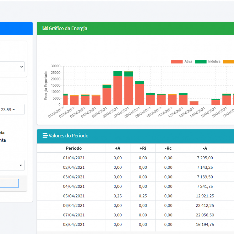Toggle the orange legend series swatch

[229, 62]
